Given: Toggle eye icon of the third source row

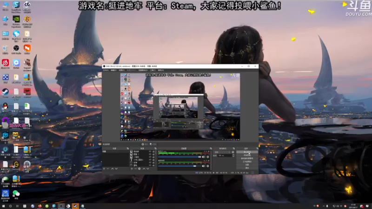Looking at the screenshot, I should pyautogui.click(x=150, y=157).
